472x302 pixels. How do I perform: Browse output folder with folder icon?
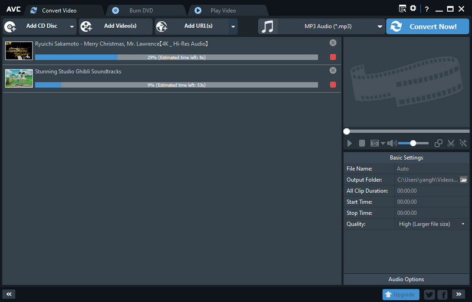click(464, 179)
